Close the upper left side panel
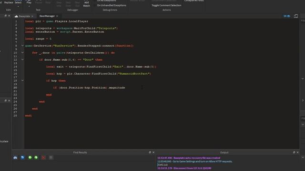 point(9,16)
